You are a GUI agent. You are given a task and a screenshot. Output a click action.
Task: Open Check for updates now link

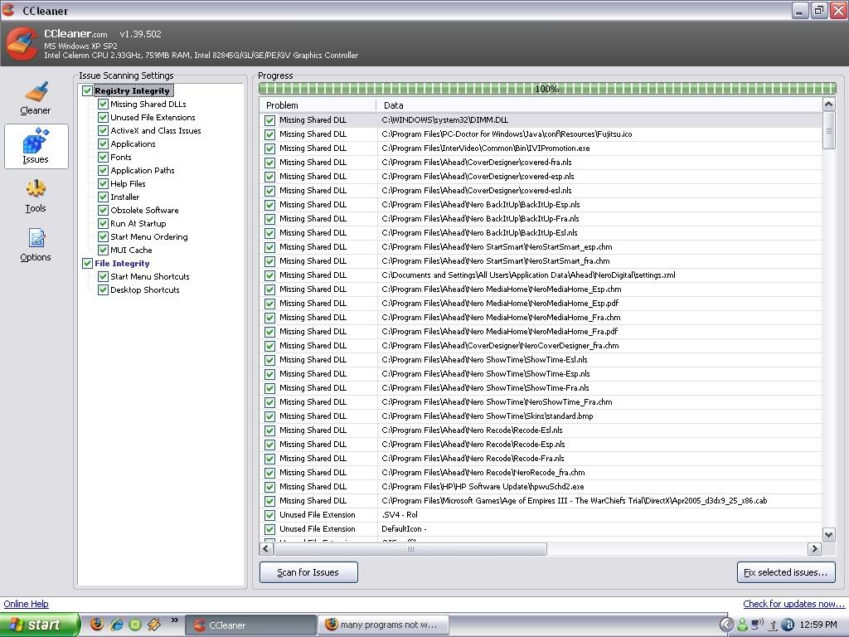point(793,604)
